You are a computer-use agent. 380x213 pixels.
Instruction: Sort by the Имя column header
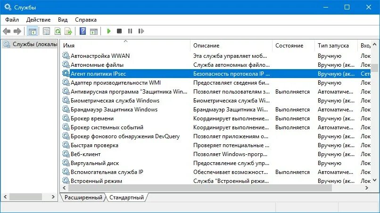point(125,46)
